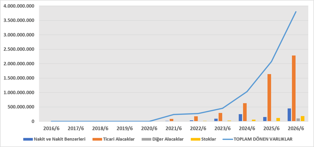The width and height of the screenshot is (314, 147).
Task: Select the orange Ticari Alacaklar bar for 2021/6
Action: (x=171, y=120)
